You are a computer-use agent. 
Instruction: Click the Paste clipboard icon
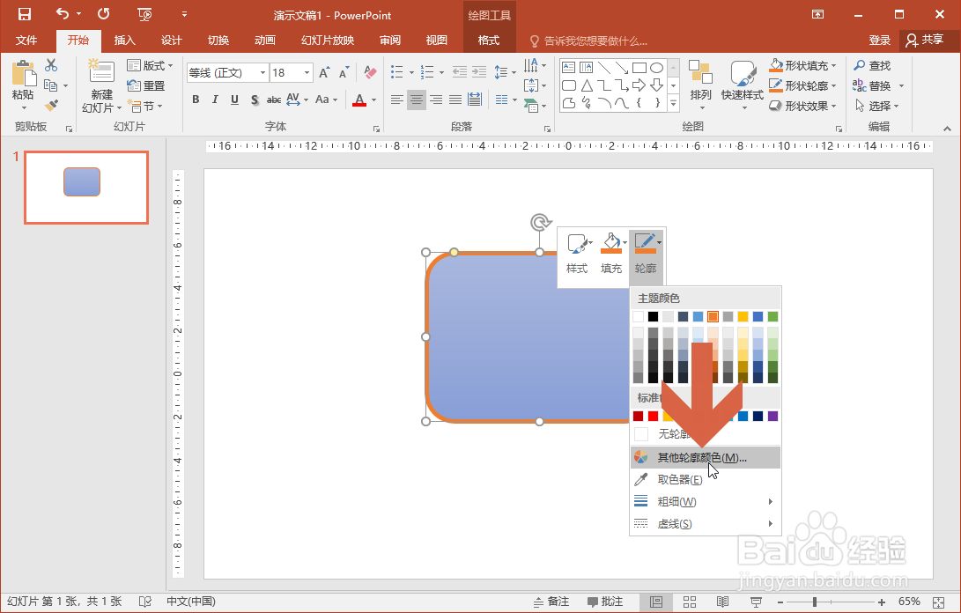point(23,74)
